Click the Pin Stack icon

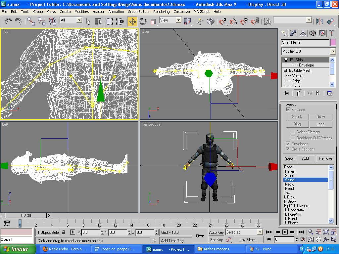coord(286,93)
